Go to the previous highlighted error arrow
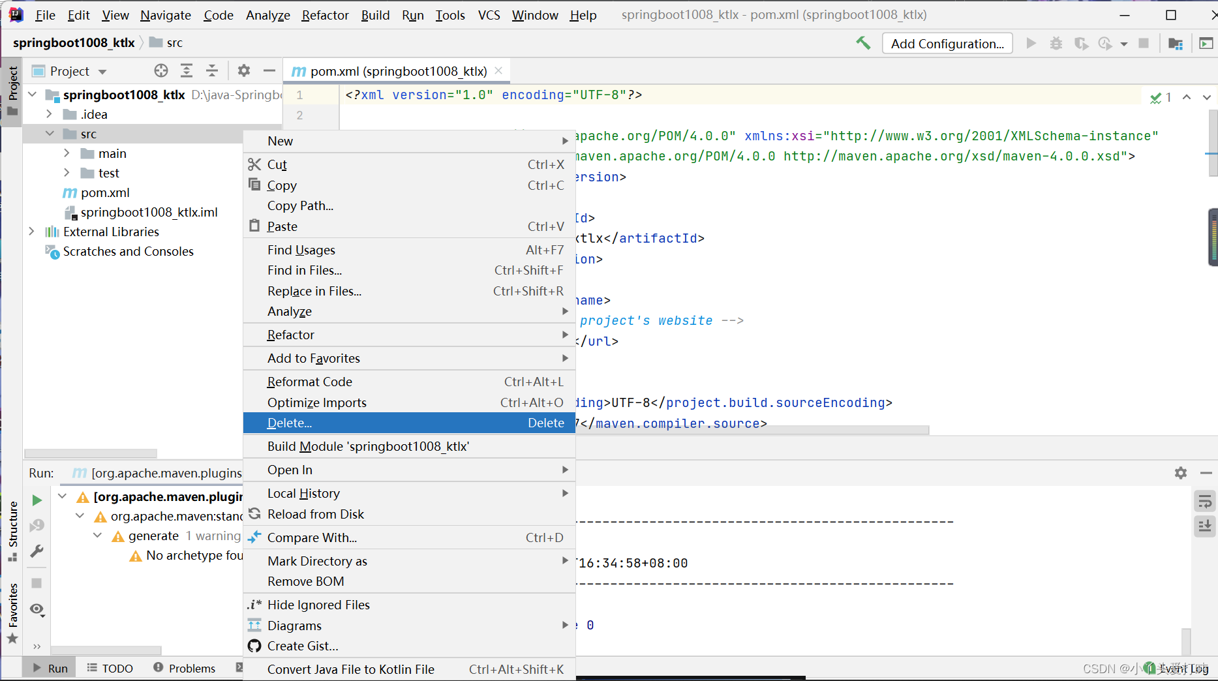1218x681 pixels. pos(1187,97)
